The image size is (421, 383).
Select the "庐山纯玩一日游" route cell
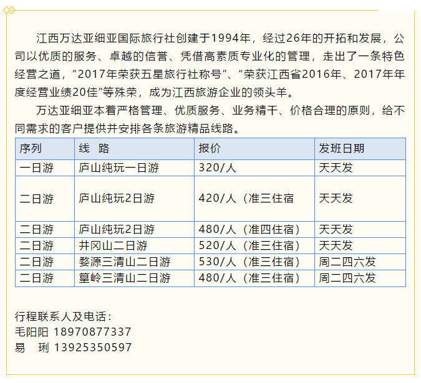pos(119,168)
